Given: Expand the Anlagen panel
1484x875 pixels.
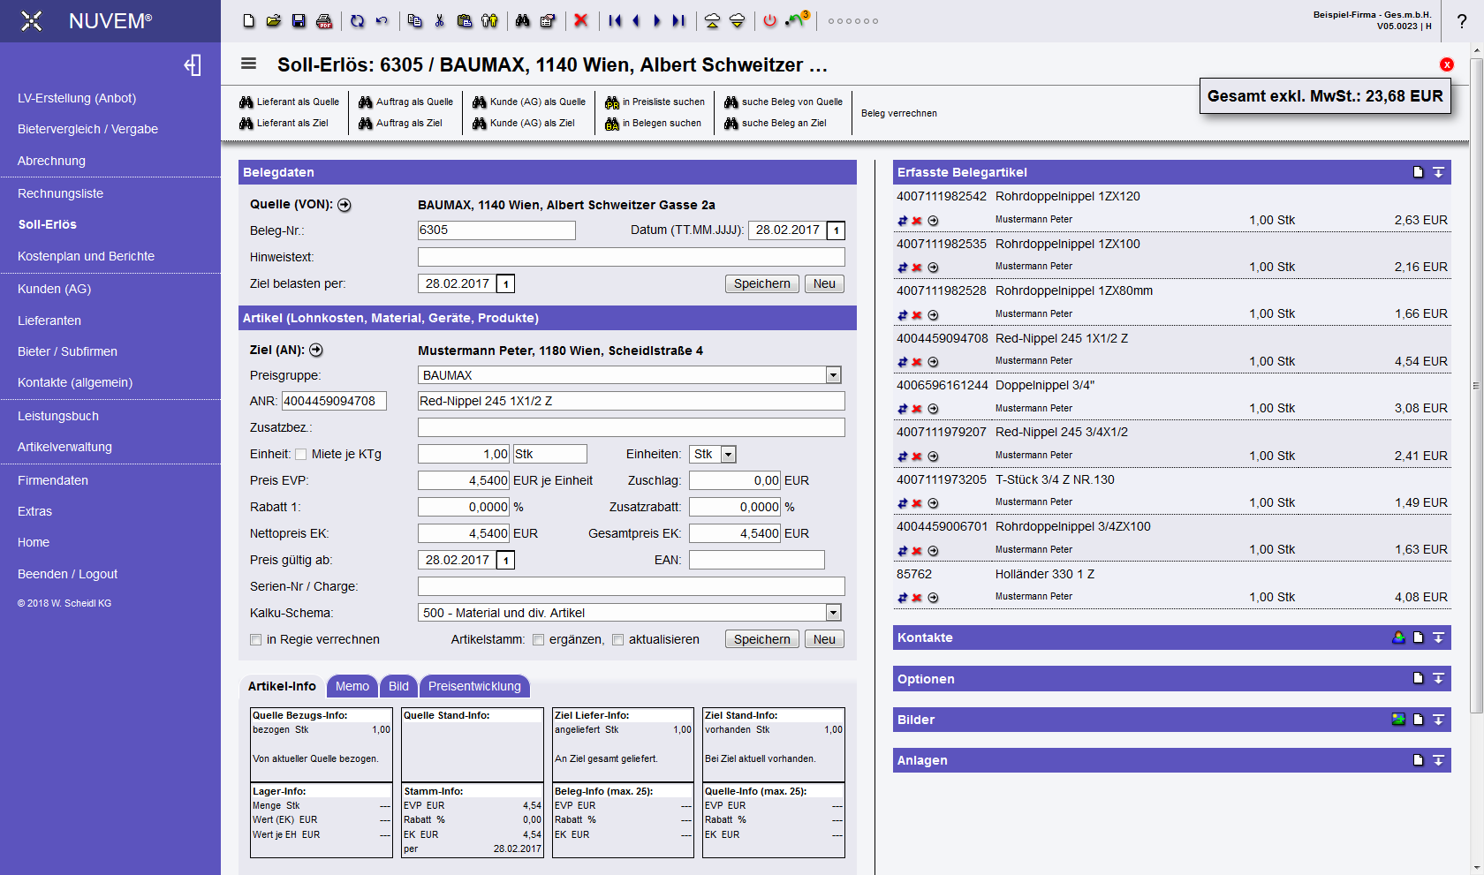Looking at the screenshot, I should point(1438,760).
